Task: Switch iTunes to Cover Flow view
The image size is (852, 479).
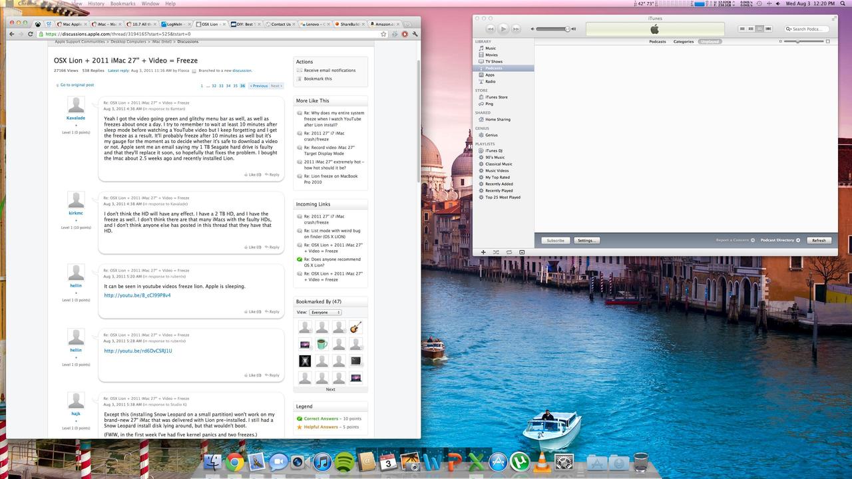Action: (x=768, y=29)
